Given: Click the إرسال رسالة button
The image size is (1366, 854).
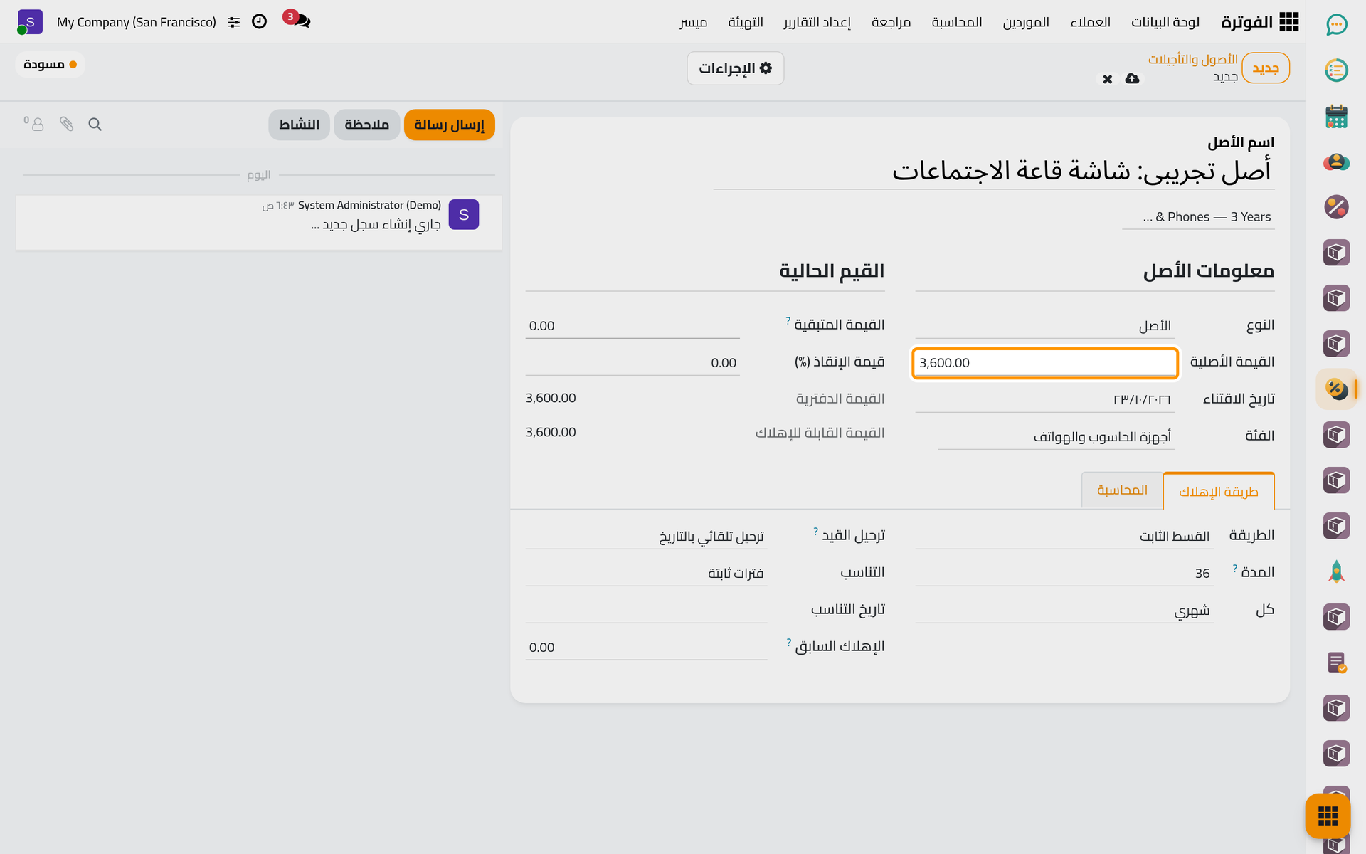Looking at the screenshot, I should tap(449, 125).
